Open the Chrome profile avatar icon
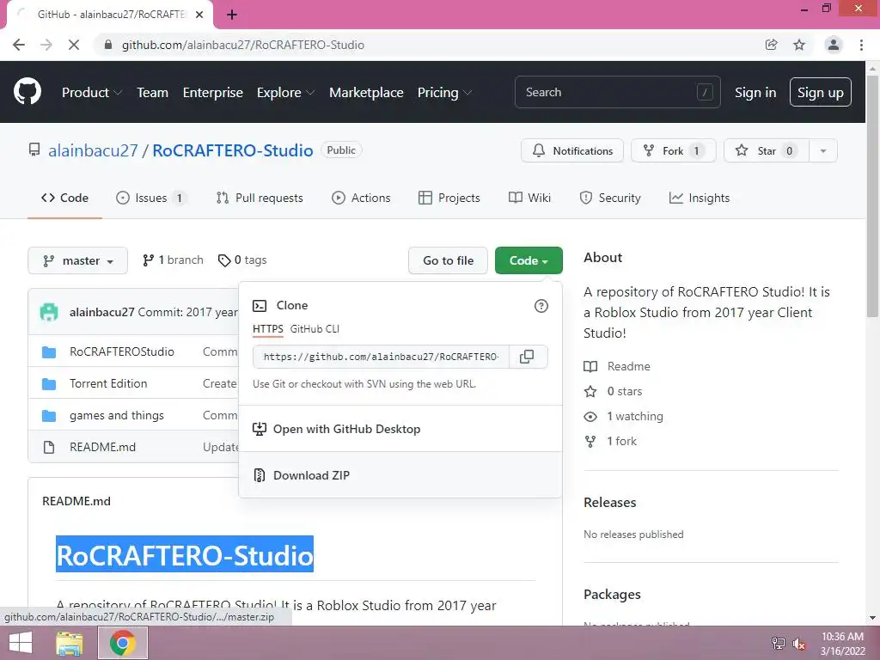 pos(834,45)
